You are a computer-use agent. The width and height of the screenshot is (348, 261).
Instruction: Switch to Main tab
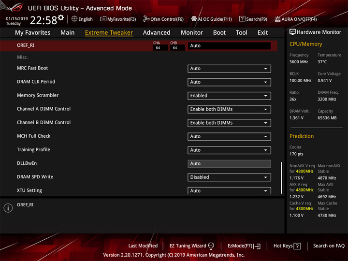point(68,33)
